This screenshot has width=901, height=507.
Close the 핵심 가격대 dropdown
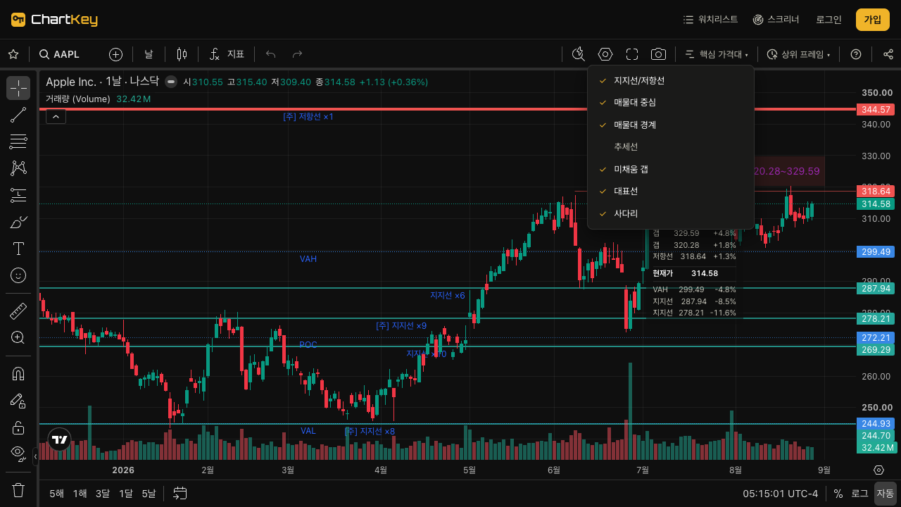716,54
